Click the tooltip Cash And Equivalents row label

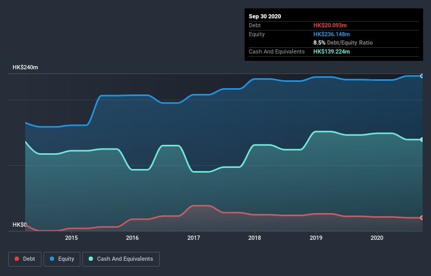tap(277, 51)
